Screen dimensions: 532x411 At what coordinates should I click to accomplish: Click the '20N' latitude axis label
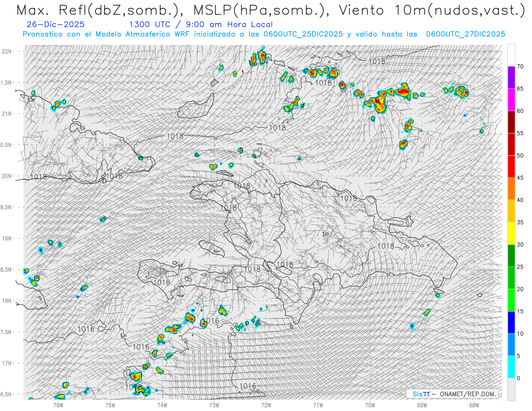coord(8,176)
